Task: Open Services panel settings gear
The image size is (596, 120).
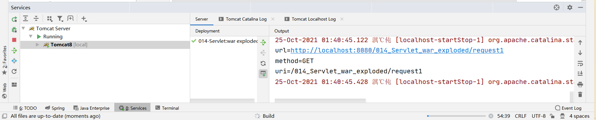Action: coord(570,7)
